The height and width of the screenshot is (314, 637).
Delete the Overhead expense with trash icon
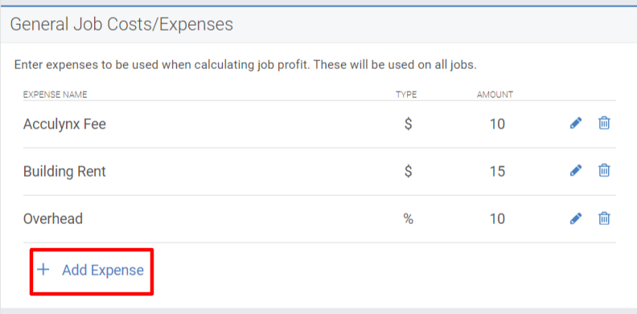pyautogui.click(x=604, y=218)
